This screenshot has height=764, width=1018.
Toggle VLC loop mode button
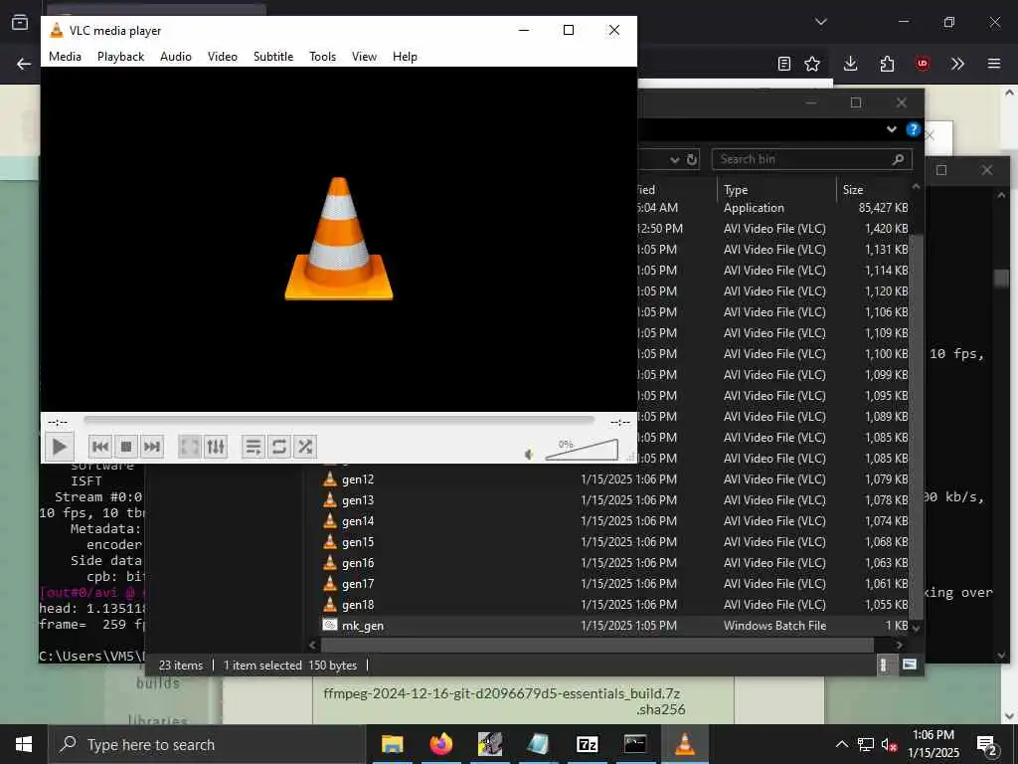(x=279, y=447)
